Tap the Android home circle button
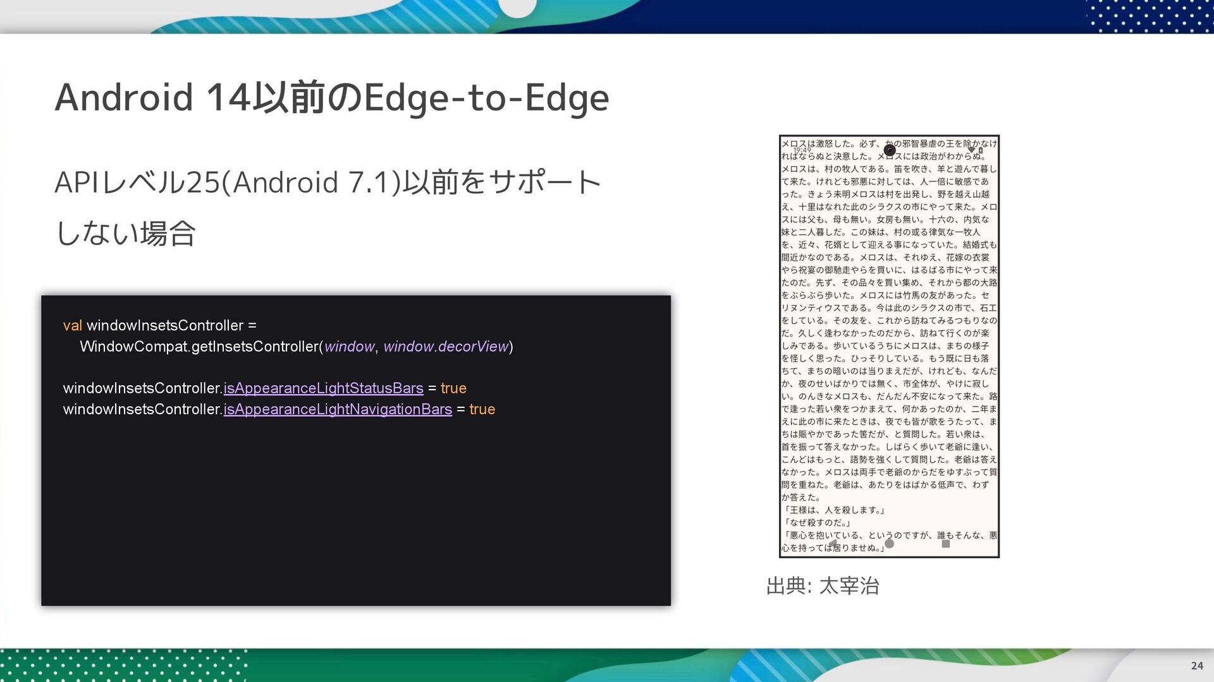The width and height of the screenshot is (1214, 682). [x=889, y=544]
